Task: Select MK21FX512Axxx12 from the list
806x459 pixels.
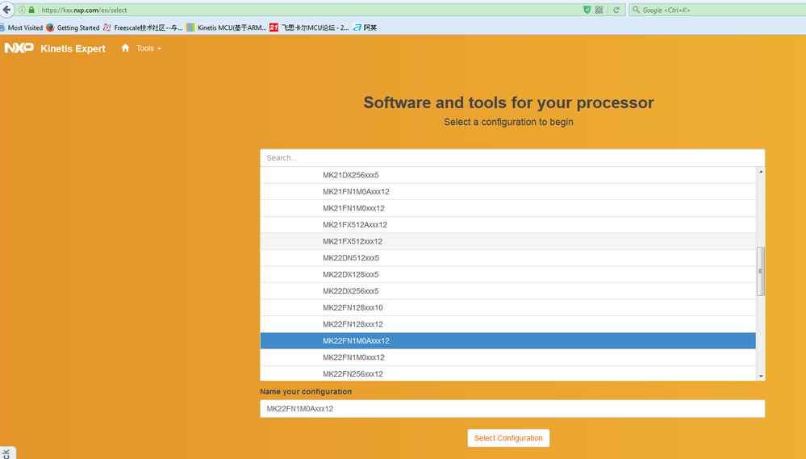Action: point(507,224)
